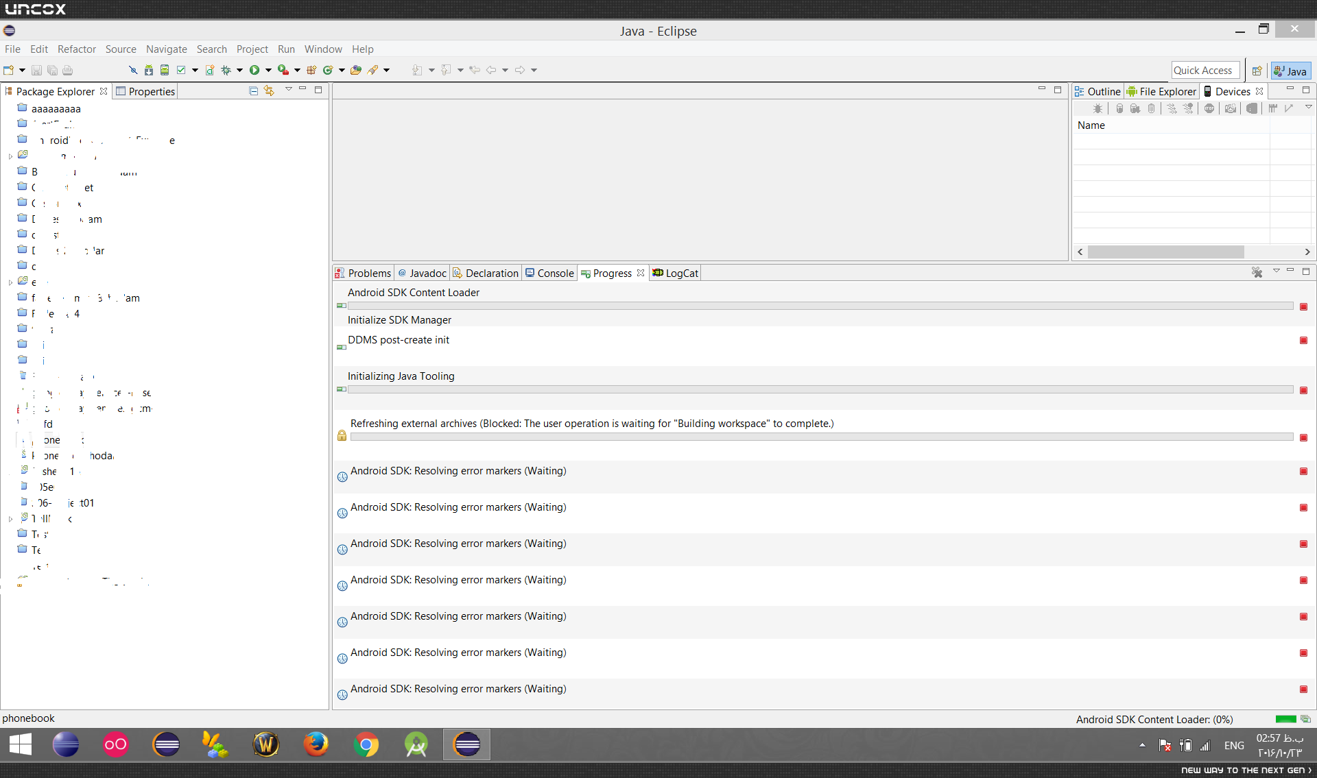Open the File menu
Viewport: 1317px width, 778px height.
tap(12, 49)
